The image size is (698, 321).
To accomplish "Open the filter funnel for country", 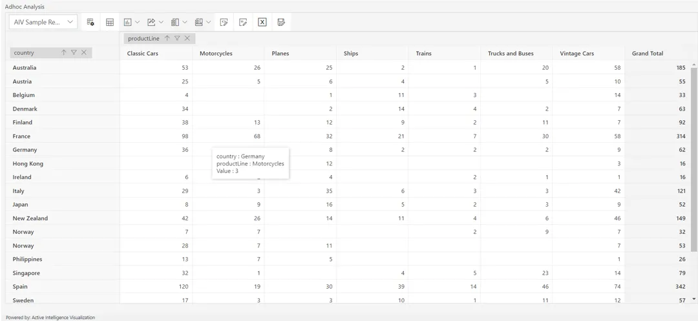I will 74,52.
